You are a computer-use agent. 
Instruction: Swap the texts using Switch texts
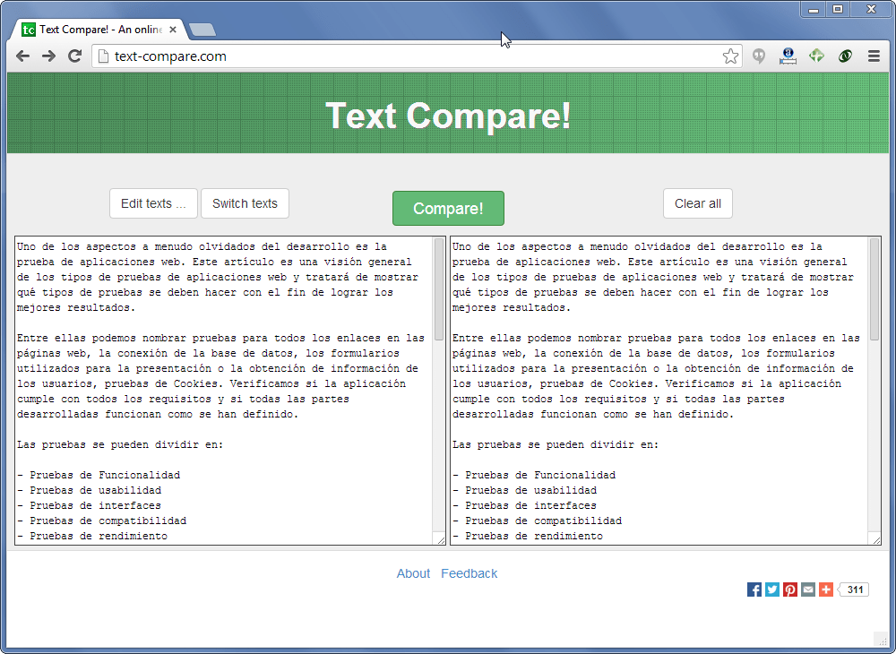[245, 203]
